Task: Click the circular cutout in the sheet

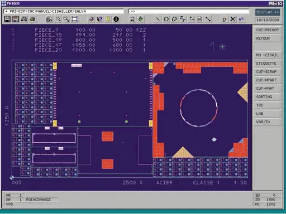Action: click(x=199, y=108)
